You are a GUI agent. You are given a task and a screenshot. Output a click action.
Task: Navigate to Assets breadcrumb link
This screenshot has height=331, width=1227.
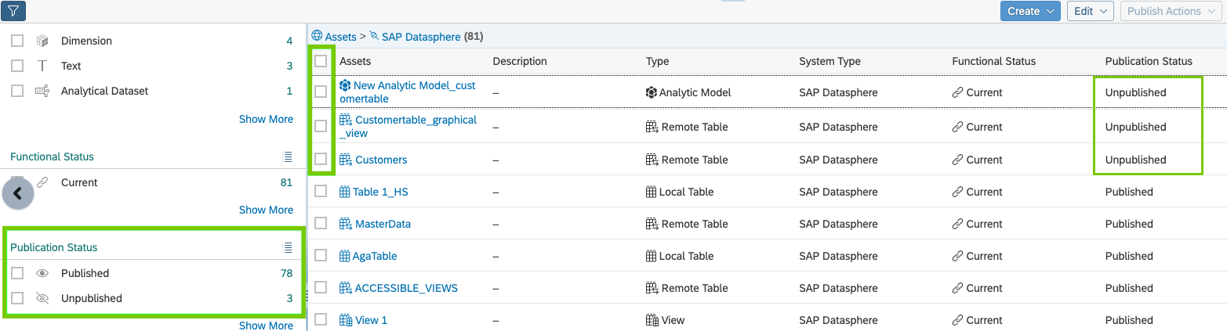[x=340, y=36]
